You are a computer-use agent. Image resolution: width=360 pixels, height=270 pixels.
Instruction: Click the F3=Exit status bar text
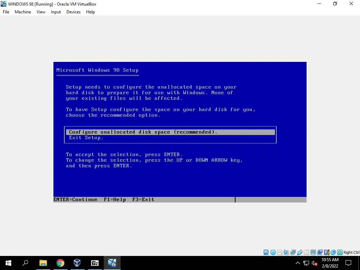[143, 200]
